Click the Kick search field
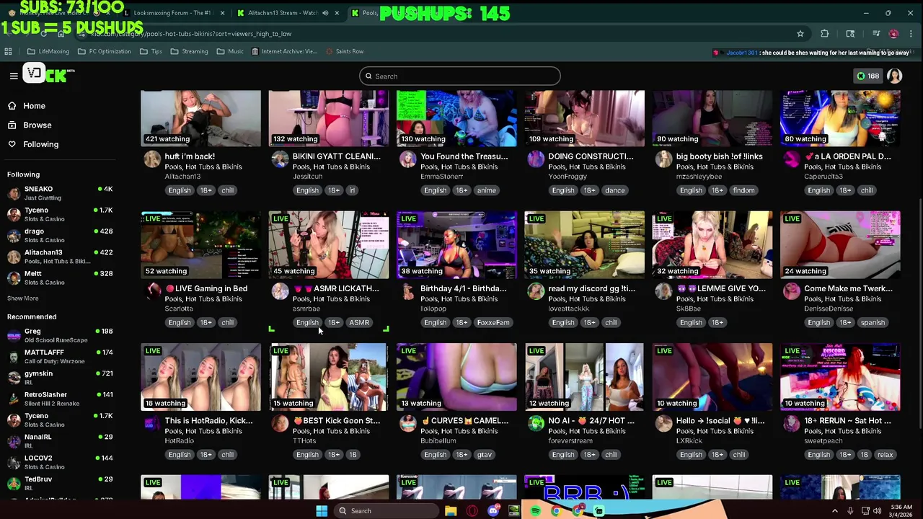Viewport: 923px width, 519px height. pos(460,76)
